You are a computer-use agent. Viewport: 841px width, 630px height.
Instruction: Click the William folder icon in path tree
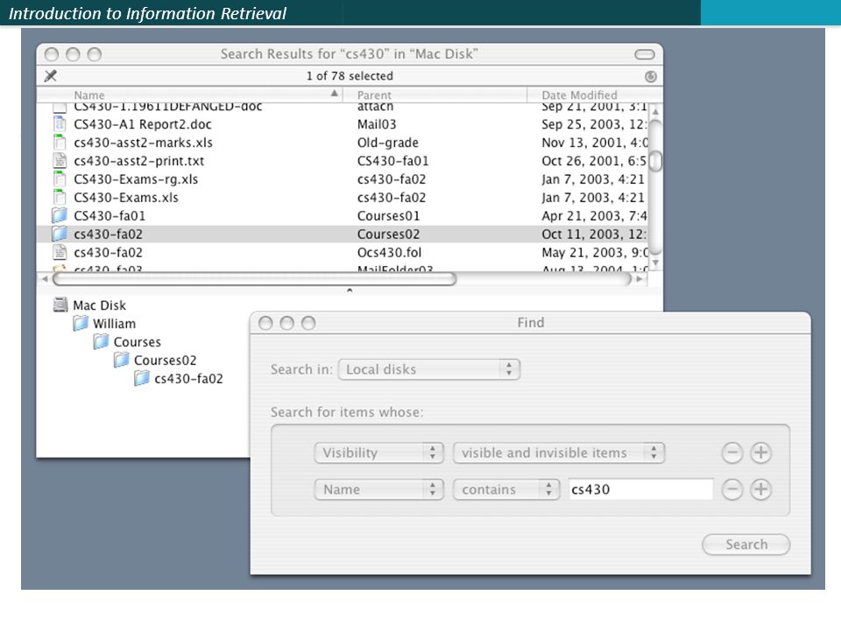[x=81, y=323]
